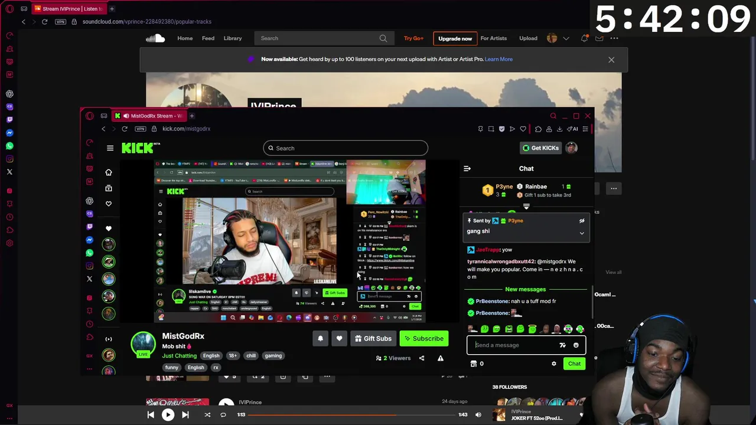Report the stream via warning icon
The image size is (756, 425).
tap(440, 358)
